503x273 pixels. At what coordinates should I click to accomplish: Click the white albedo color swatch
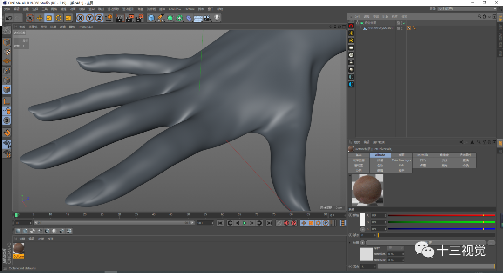[x=362, y=220]
